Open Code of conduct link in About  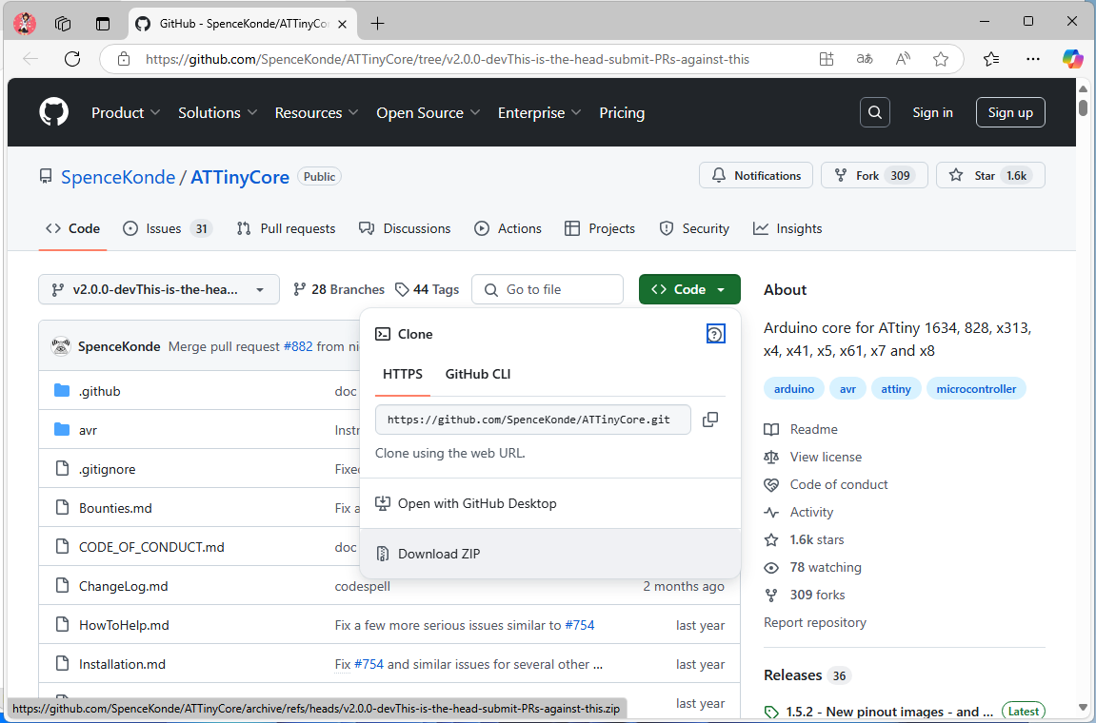(x=839, y=484)
